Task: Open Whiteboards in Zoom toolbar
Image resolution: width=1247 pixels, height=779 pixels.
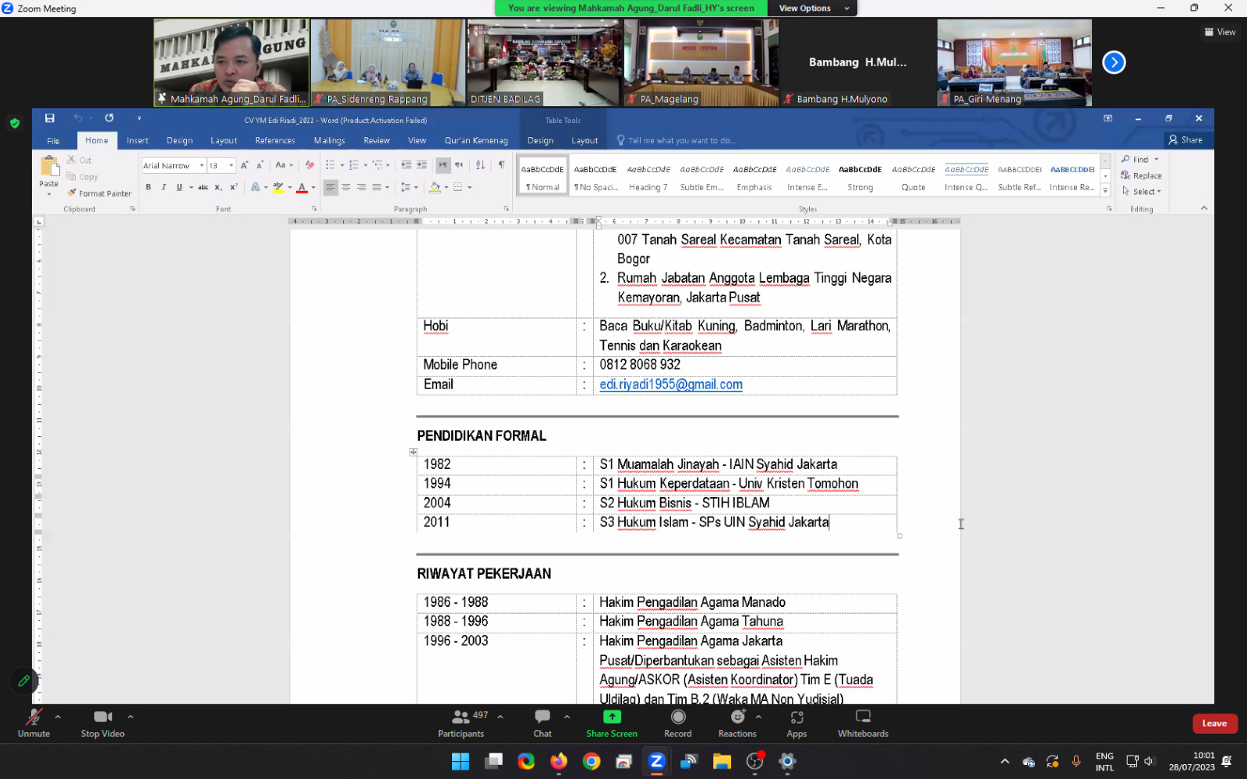Action: [863, 724]
